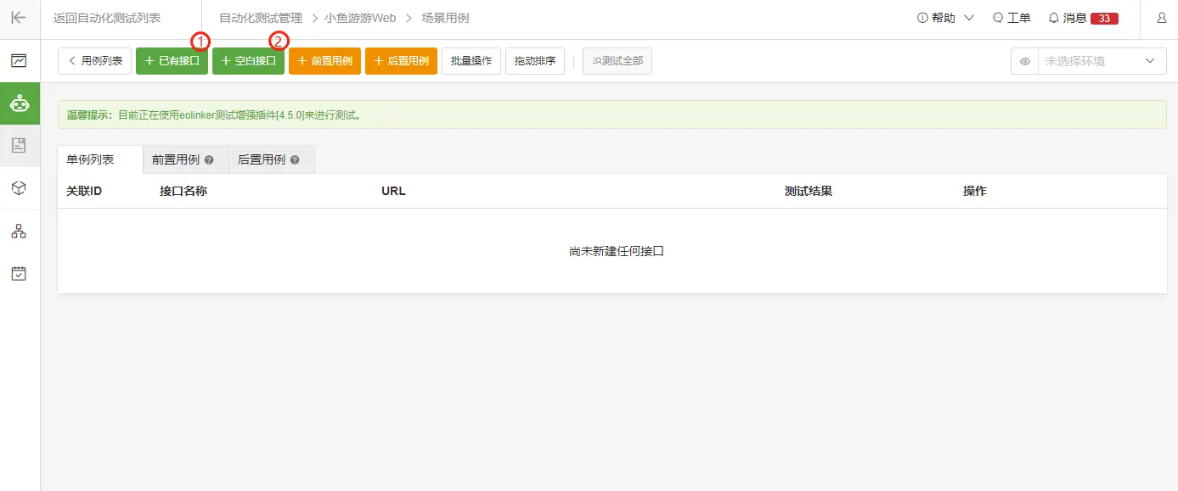This screenshot has height=491, width=1178.
Task: Open the cube package sidebar icon
Action: (19, 188)
